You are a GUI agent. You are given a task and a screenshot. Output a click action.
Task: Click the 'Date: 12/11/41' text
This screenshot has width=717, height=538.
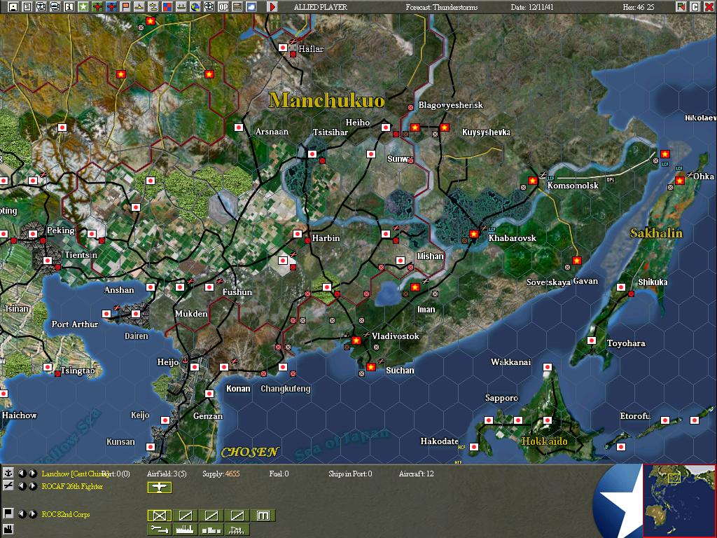click(x=532, y=7)
